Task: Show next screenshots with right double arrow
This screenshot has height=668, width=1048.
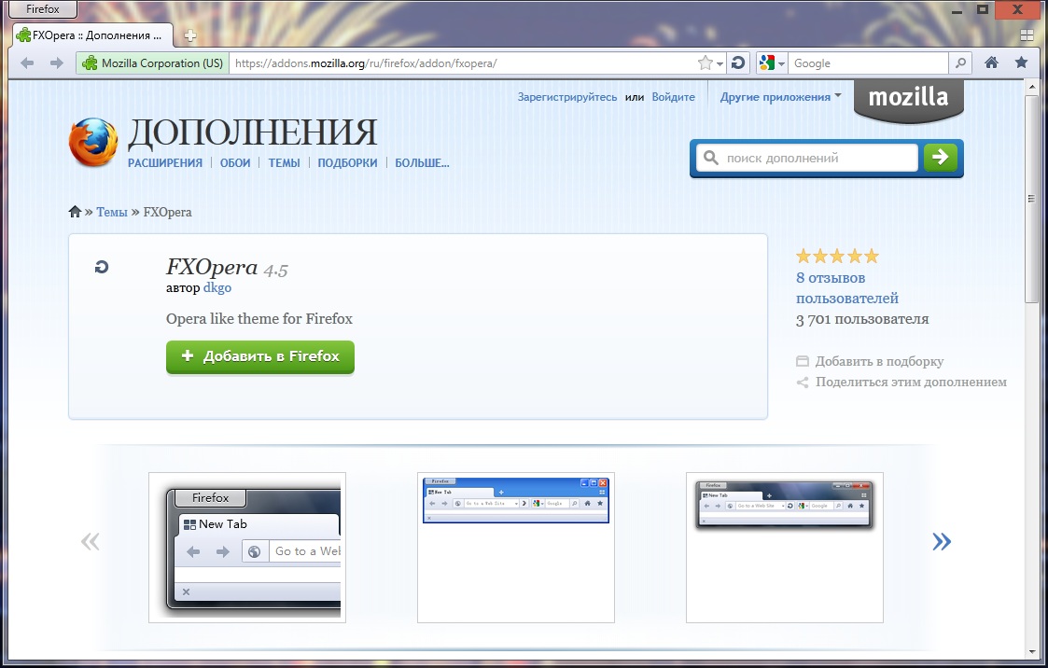Action: click(x=942, y=541)
